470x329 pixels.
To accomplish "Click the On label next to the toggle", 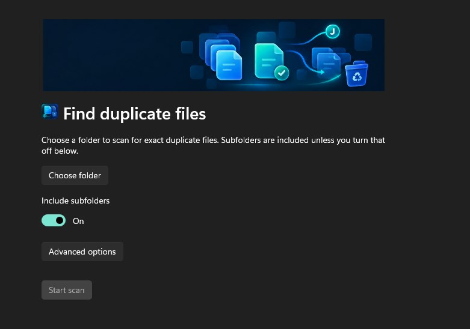I will tap(78, 221).
